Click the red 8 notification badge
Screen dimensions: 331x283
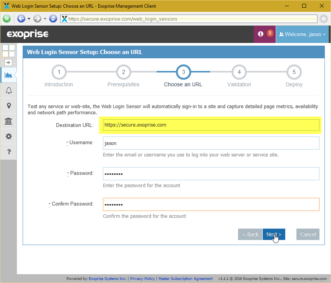point(270,33)
